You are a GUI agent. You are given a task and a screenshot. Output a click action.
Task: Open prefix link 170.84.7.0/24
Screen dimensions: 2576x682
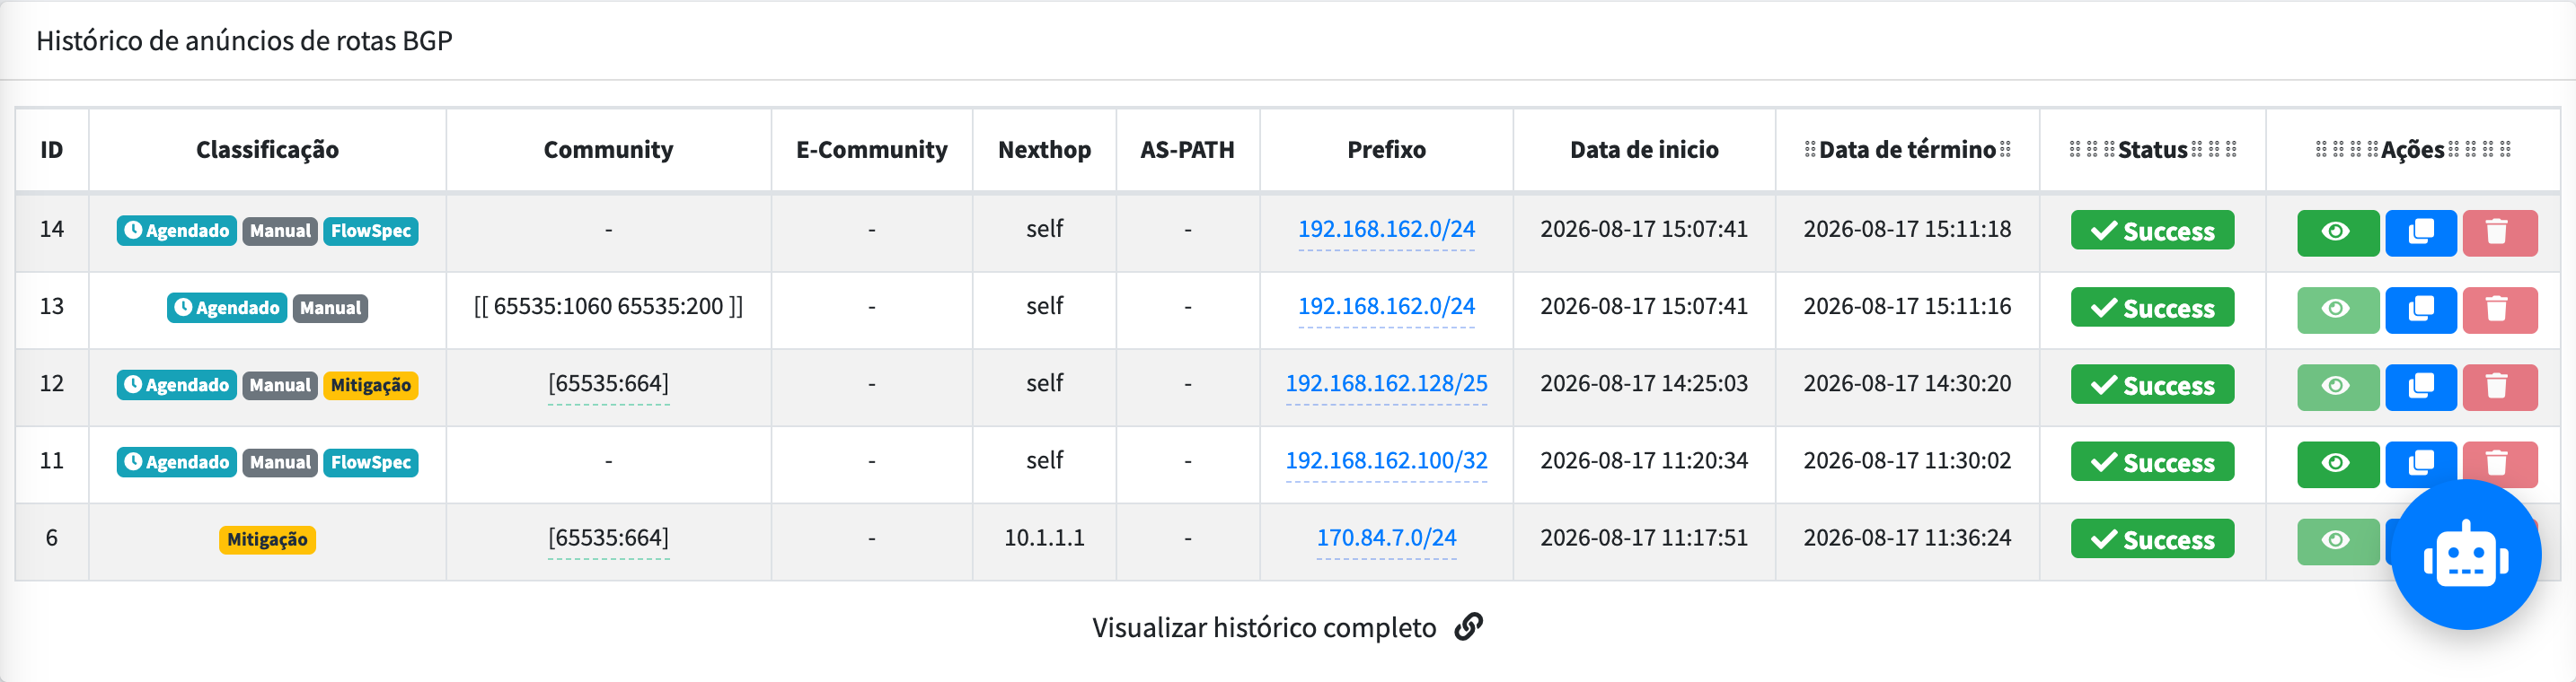click(x=1386, y=538)
